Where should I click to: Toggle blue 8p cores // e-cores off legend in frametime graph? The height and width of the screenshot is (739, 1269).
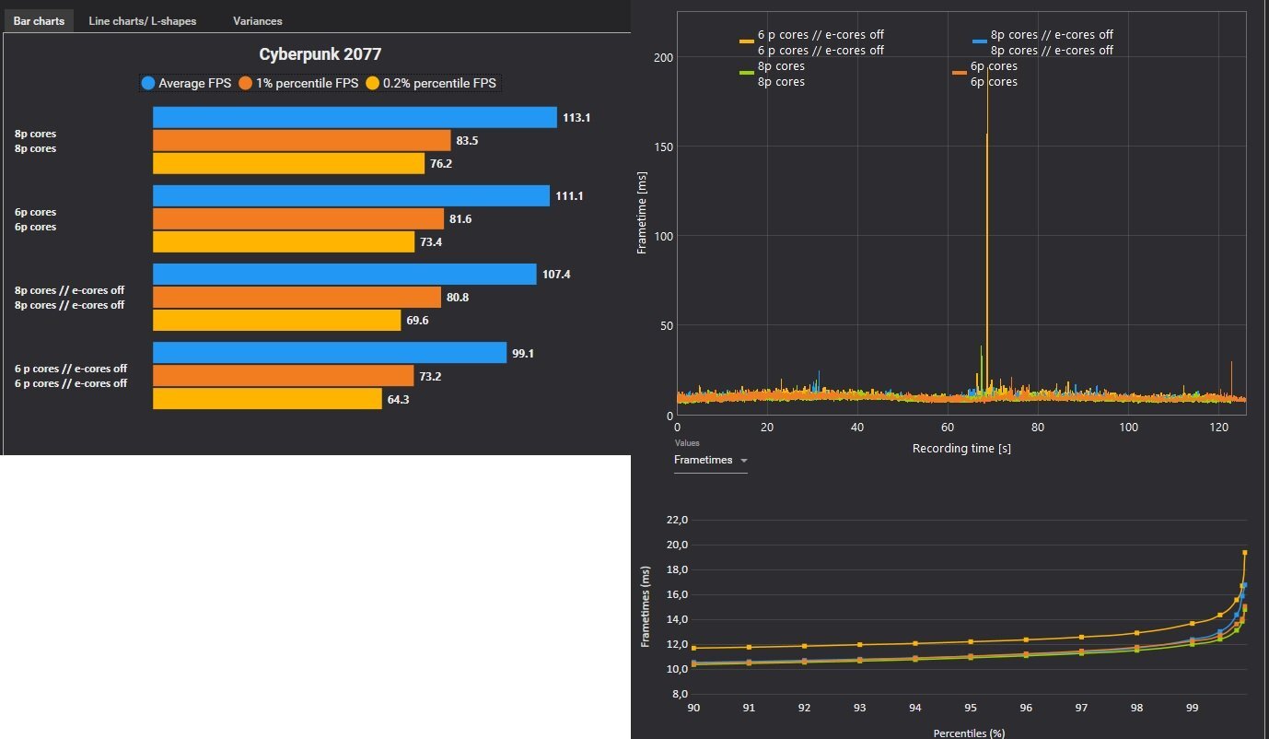[1042, 42]
